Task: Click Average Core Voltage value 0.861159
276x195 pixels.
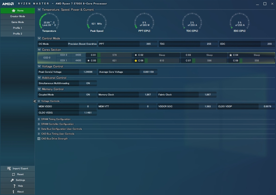Action: point(149,72)
